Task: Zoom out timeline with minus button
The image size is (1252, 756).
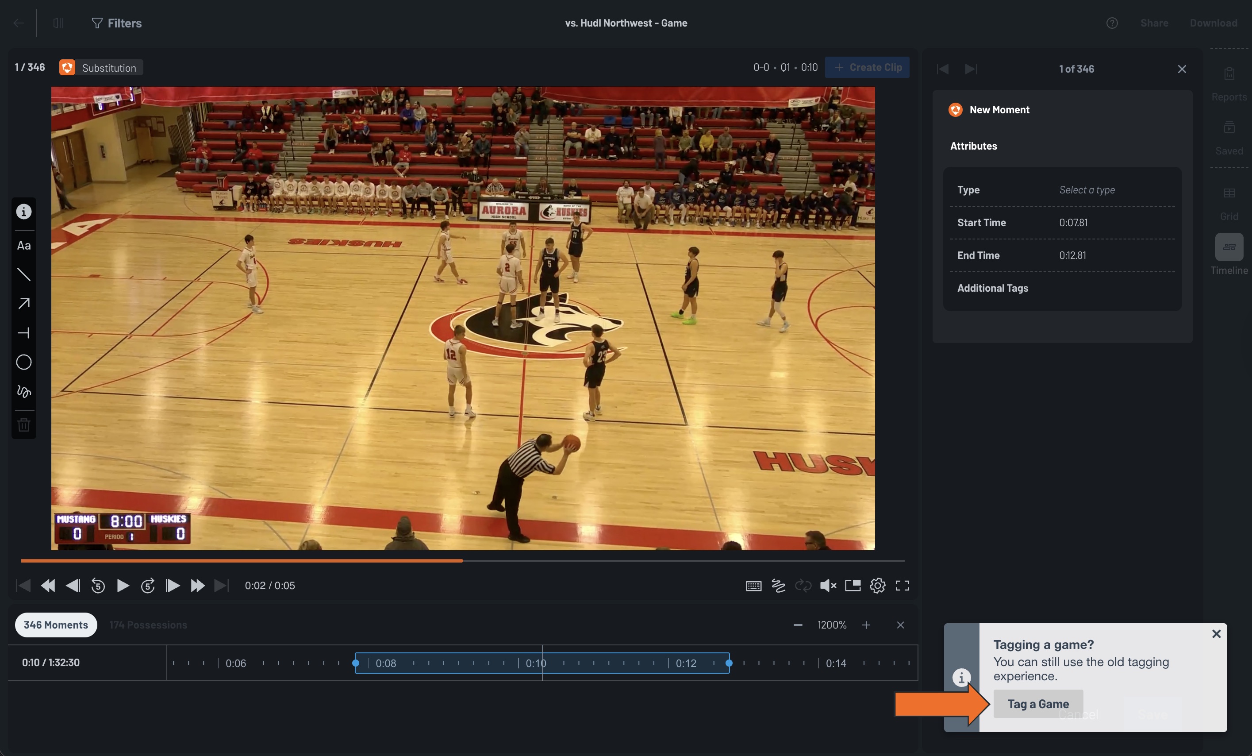Action: coord(798,625)
